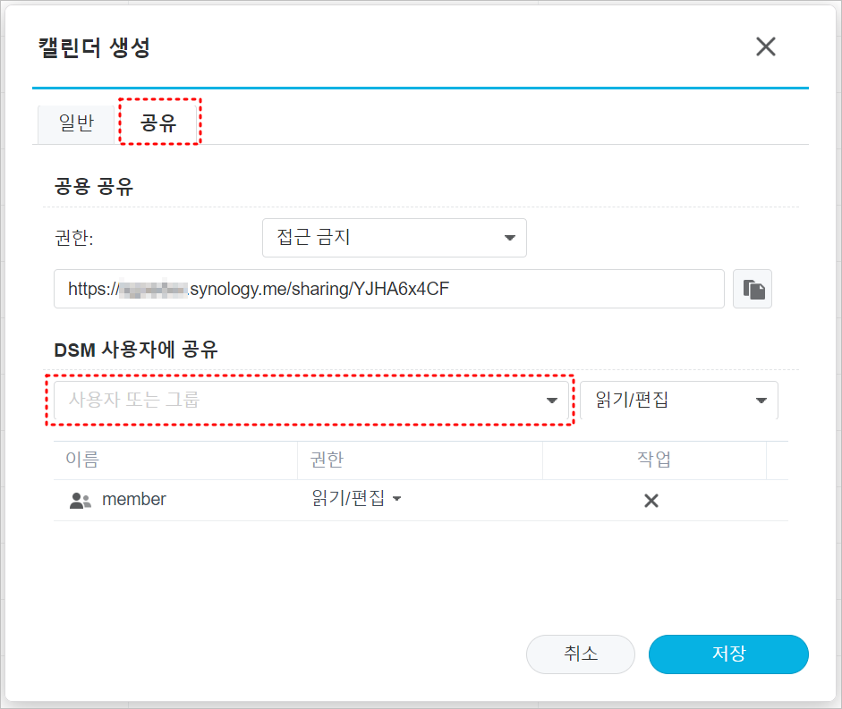Screen dimensions: 842x709
Task: Click the 권한 dropdown under 공용 공유
Action: (394, 237)
